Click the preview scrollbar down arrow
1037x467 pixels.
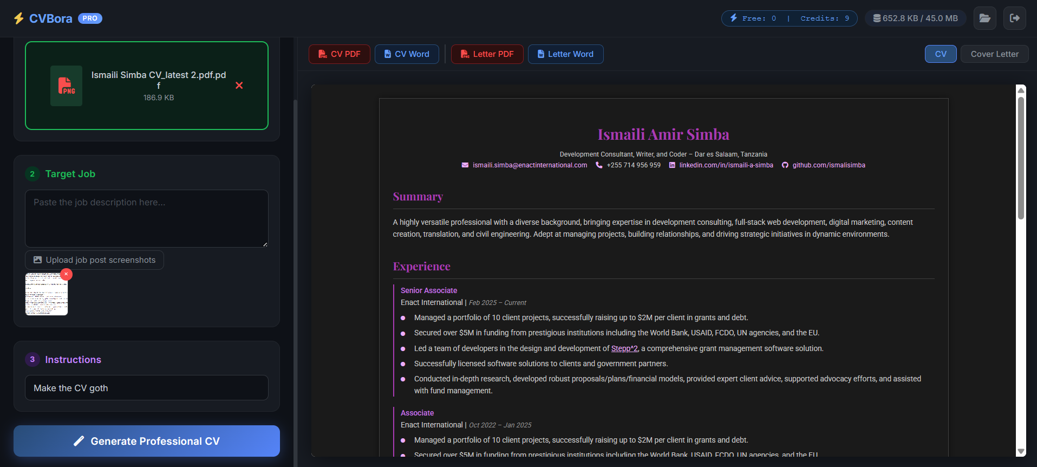point(1021,451)
